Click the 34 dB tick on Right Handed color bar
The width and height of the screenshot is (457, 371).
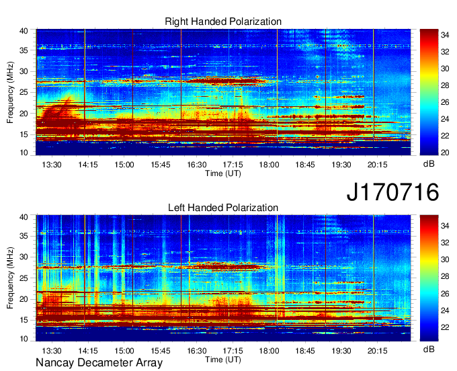[445, 35]
